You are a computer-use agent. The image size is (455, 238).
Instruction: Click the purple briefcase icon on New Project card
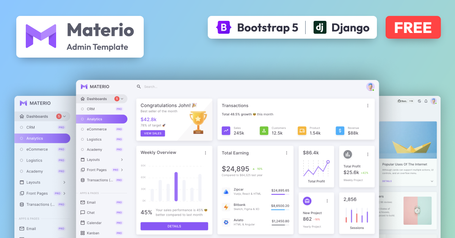click(x=307, y=200)
